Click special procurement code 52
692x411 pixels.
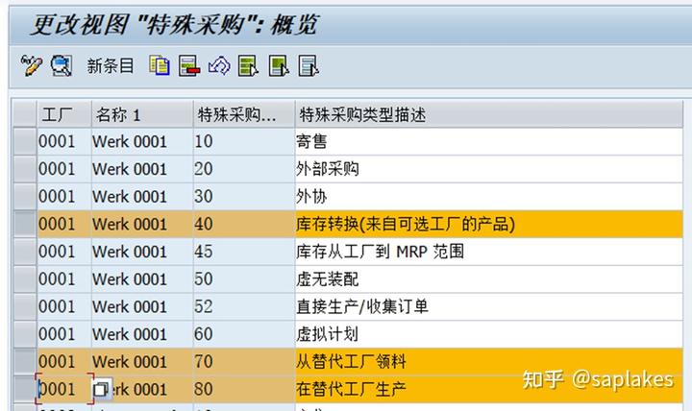pyautogui.click(x=244, y=306)
